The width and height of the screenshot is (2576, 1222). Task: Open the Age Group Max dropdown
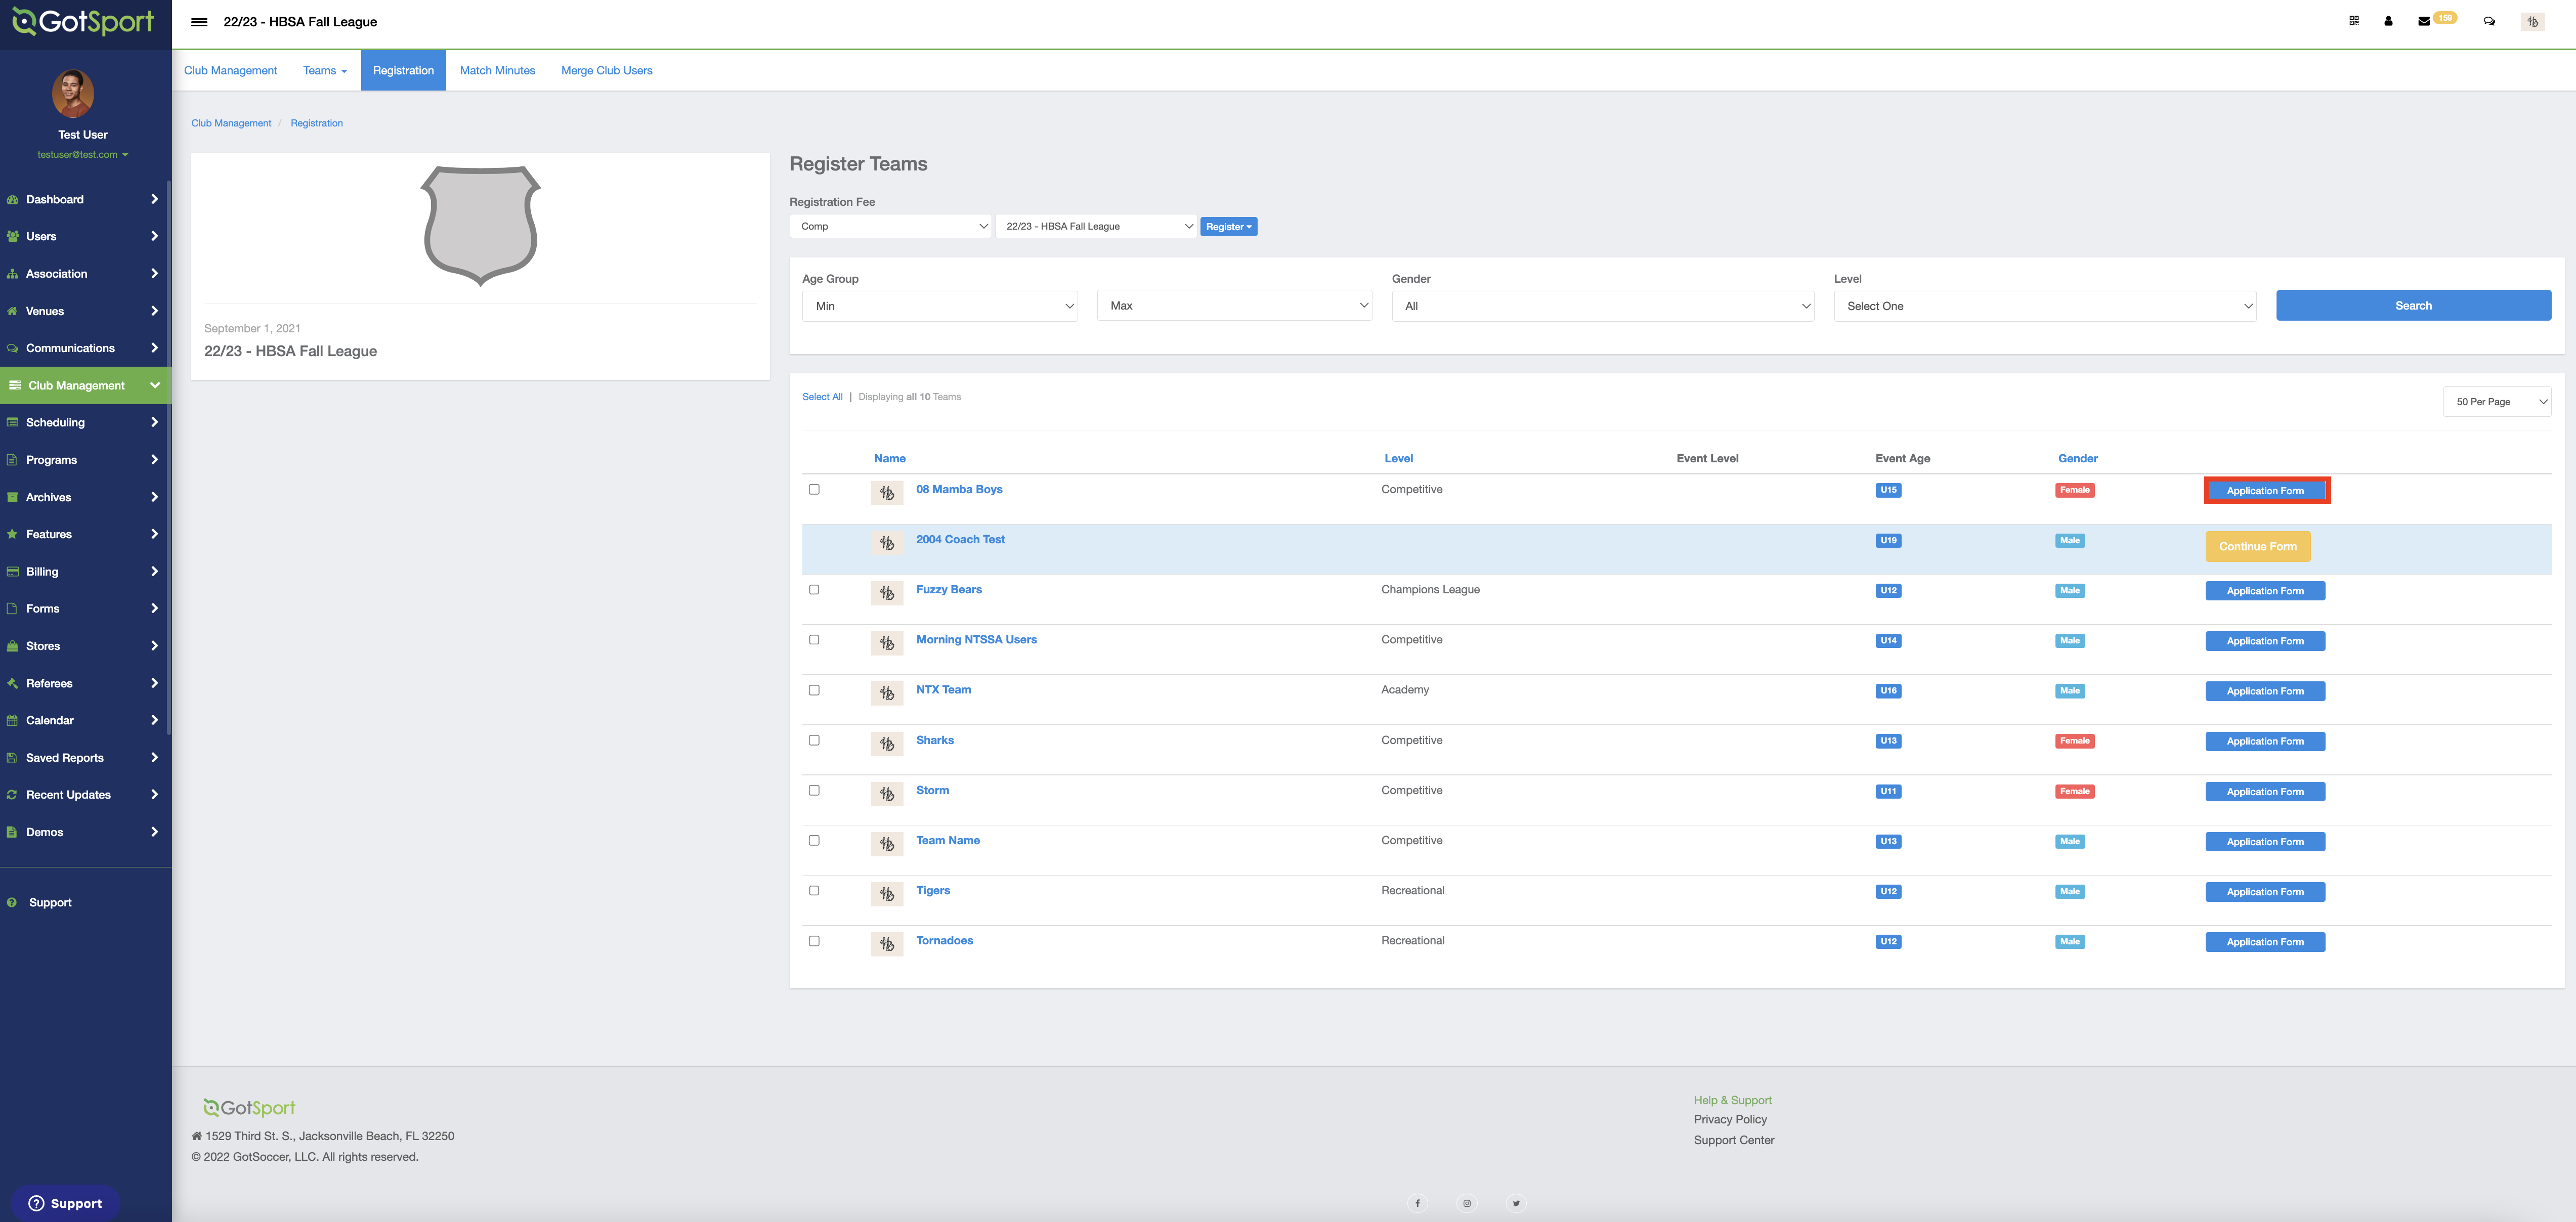1234,306
